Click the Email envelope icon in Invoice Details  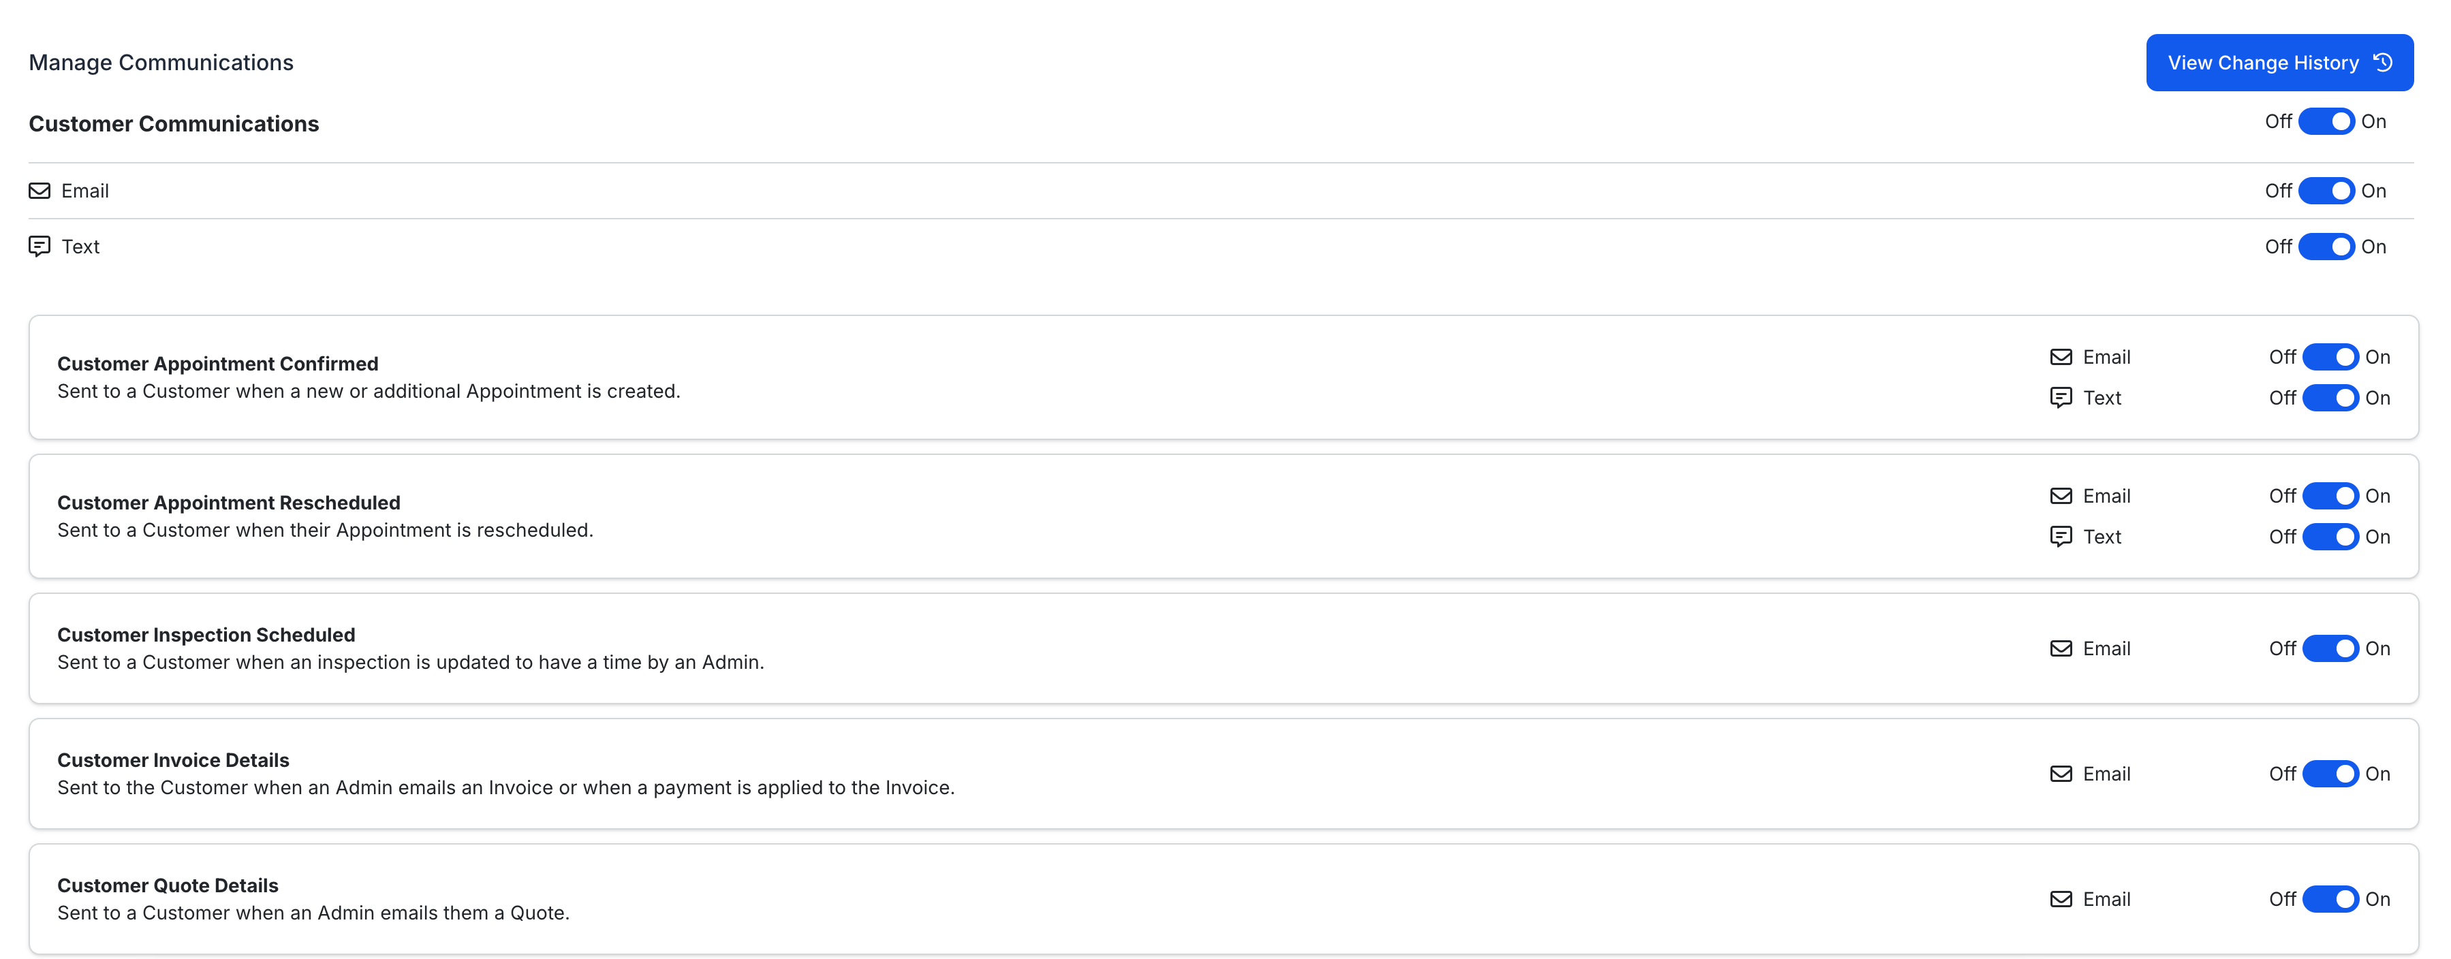pyautogui.click(x=2061, y=774)
